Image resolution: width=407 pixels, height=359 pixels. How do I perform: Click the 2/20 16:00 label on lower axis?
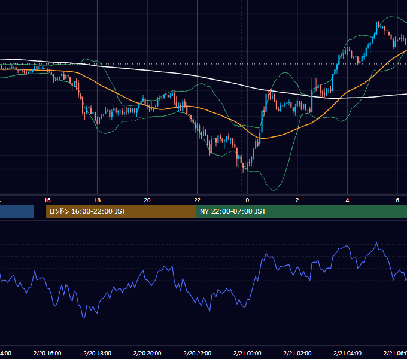click(x=47, y=353)
